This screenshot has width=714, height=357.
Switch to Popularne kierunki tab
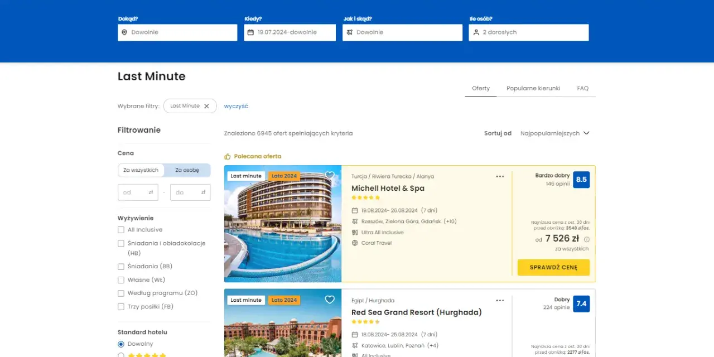pos(533,88)
